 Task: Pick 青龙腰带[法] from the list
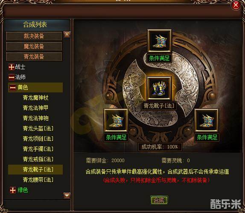[x=38, y=180]
